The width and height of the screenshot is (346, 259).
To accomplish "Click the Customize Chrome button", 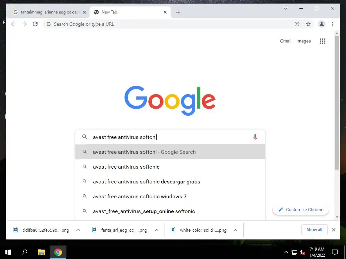I will coord(300,209).
